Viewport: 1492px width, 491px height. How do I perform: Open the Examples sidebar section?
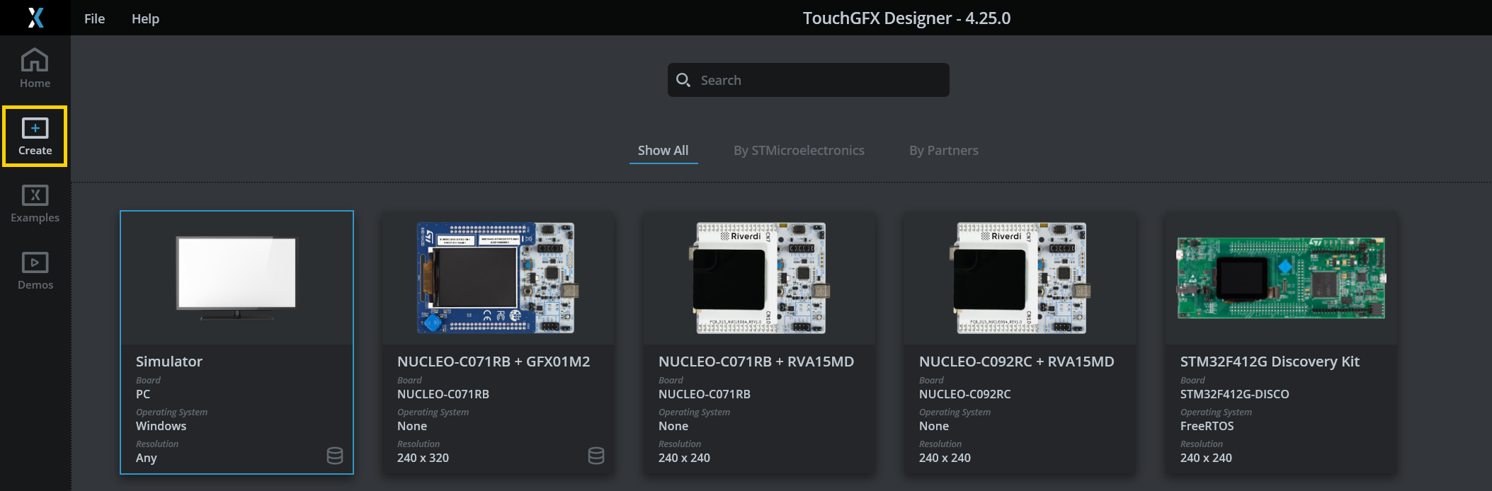[35, 204]
